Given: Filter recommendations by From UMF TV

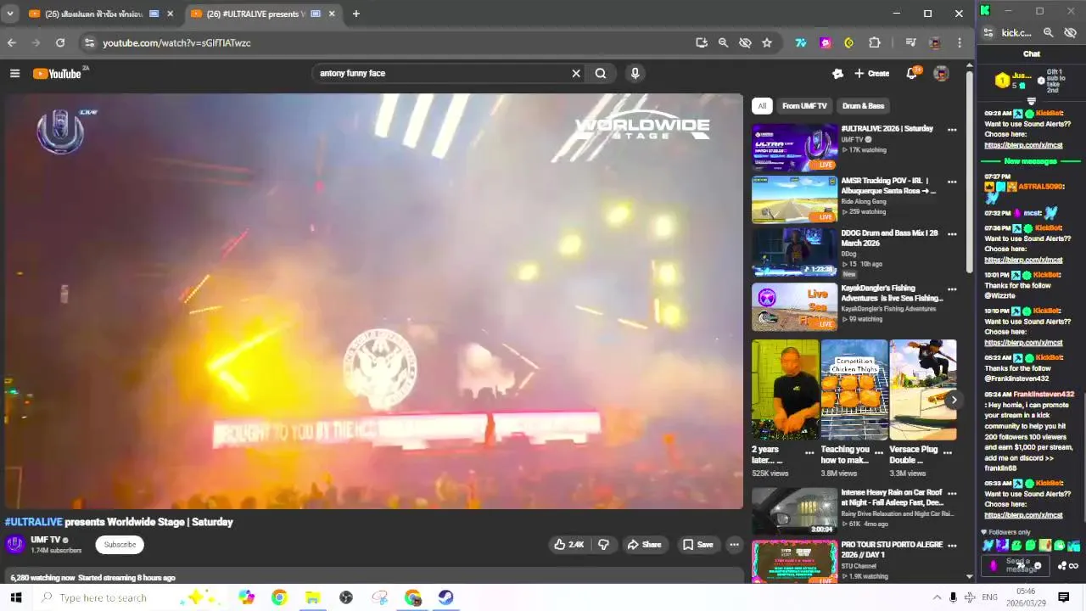Looking at the screenshot, I should coord(804,106).
